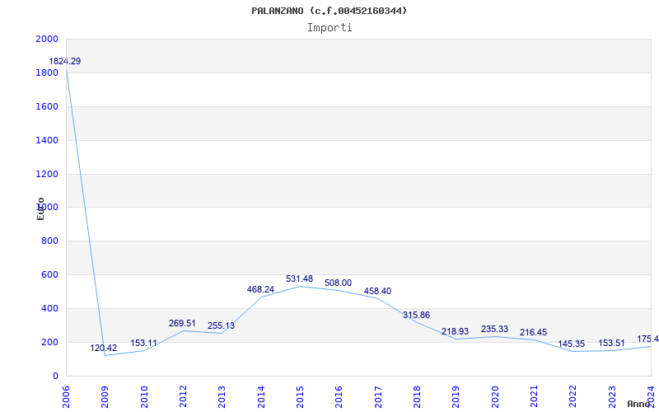Click year 2017 on x-axis
Viewport: 659px width, 412px height.
tap(378, 397)
